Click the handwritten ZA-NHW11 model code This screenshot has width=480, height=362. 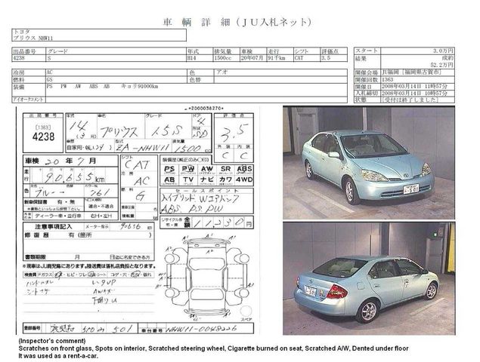point(143,148)
